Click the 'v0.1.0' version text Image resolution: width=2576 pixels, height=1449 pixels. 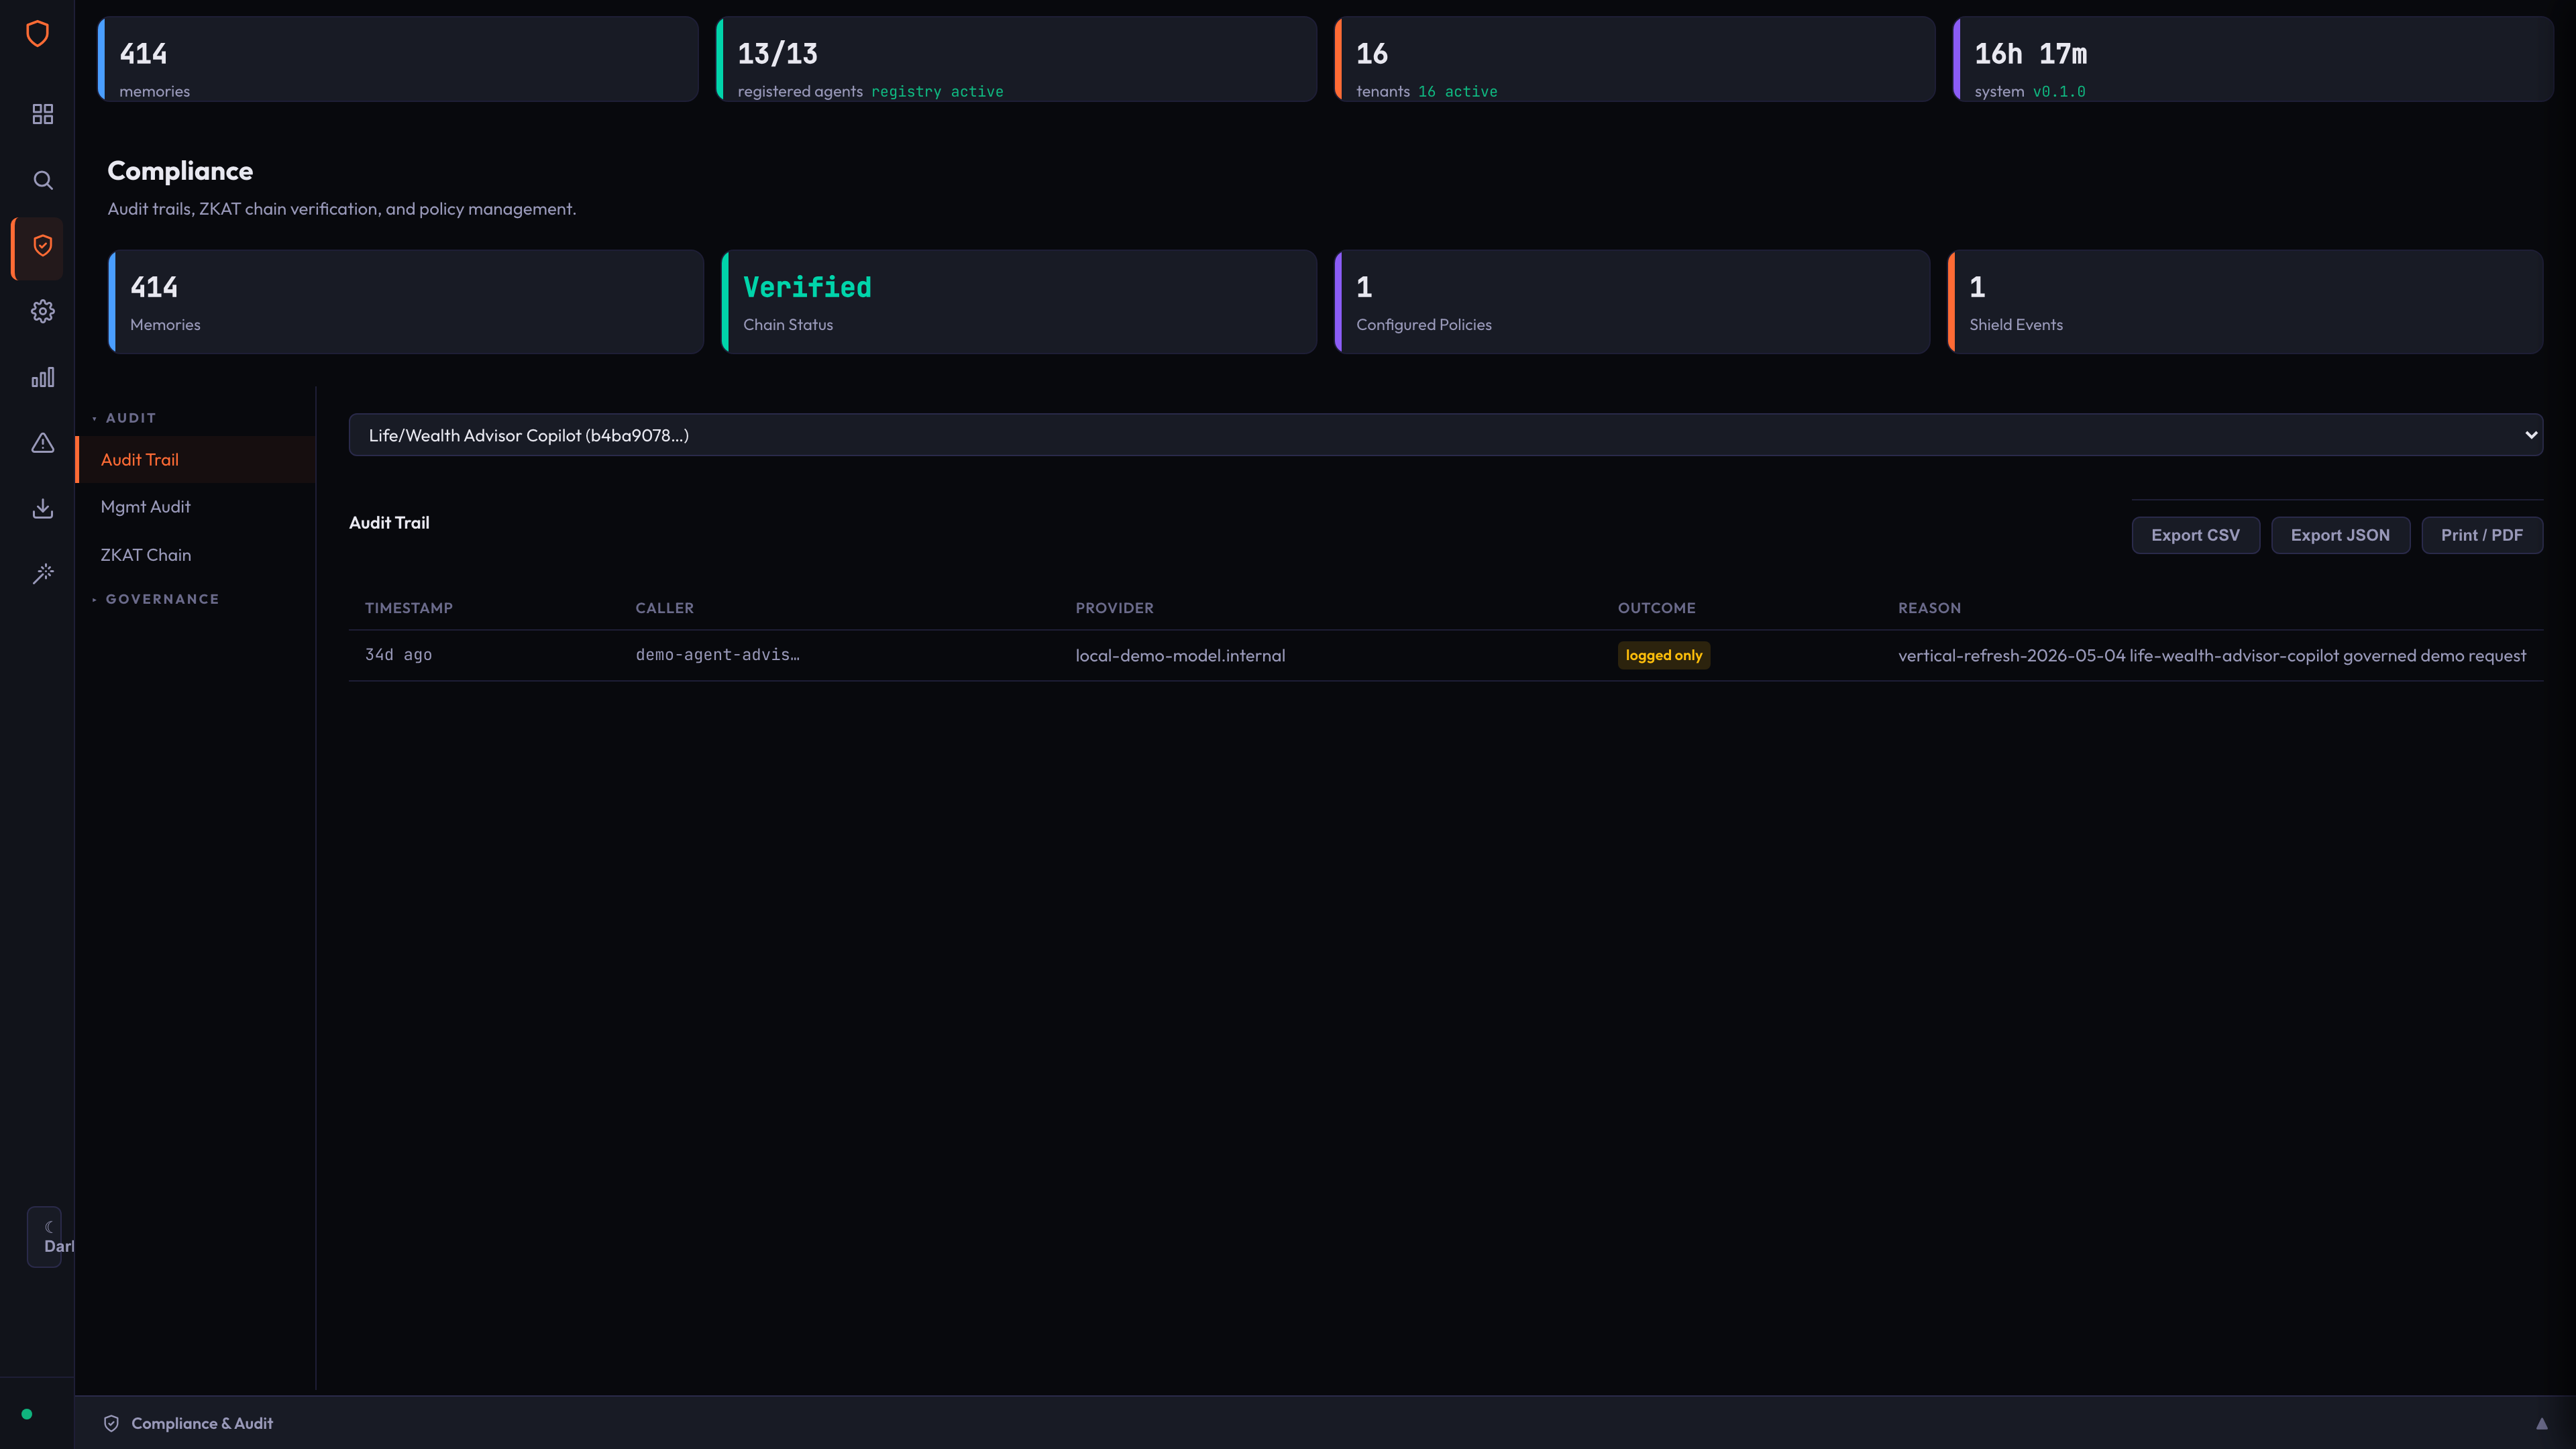pyautogui.click(x=2059, y=91)
